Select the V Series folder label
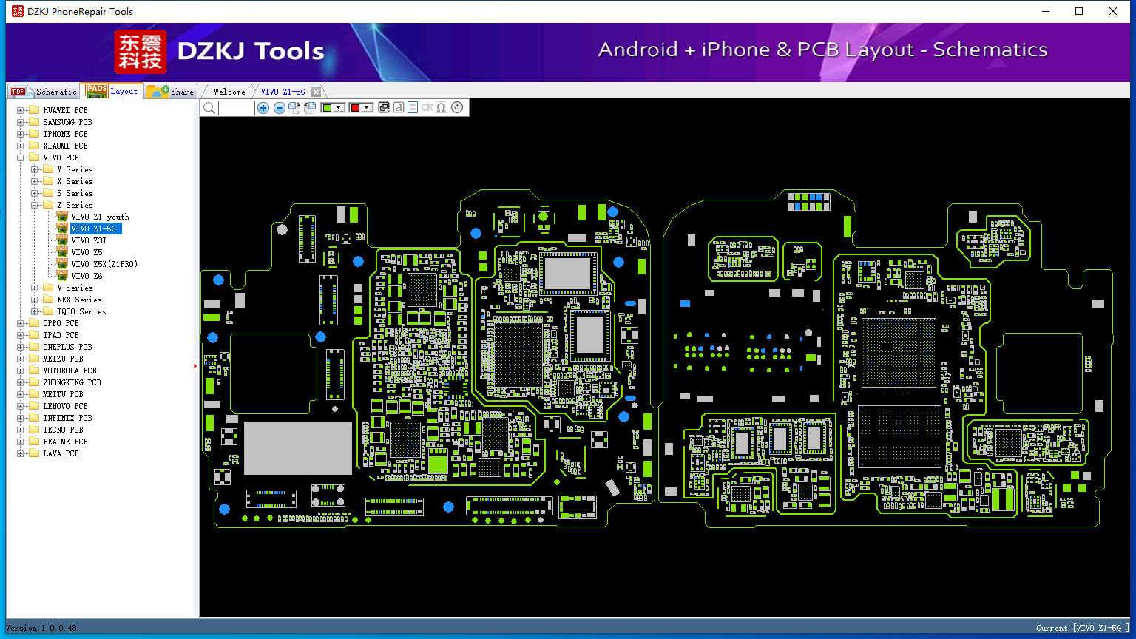The image size is (1136, 639). tap(75, 288)
